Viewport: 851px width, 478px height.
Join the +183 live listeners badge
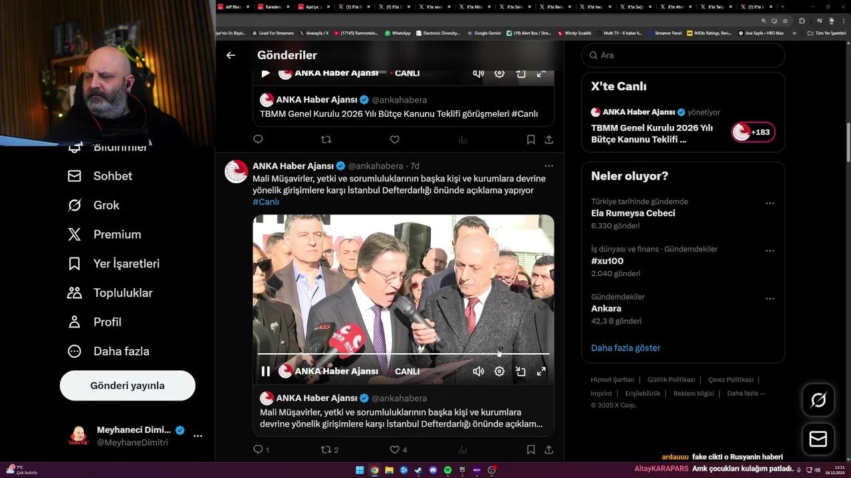tap(753, 132)
